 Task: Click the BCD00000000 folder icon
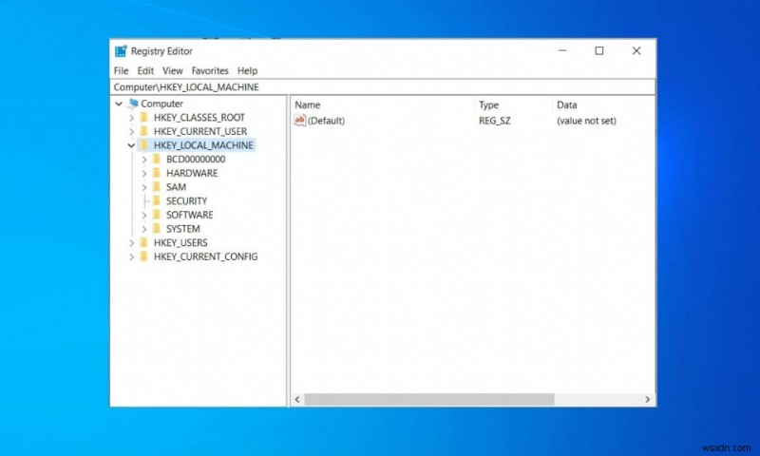tap(156, 159)
